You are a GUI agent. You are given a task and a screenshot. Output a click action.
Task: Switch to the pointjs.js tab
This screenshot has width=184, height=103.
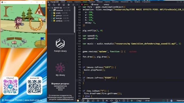coord(106,5)
